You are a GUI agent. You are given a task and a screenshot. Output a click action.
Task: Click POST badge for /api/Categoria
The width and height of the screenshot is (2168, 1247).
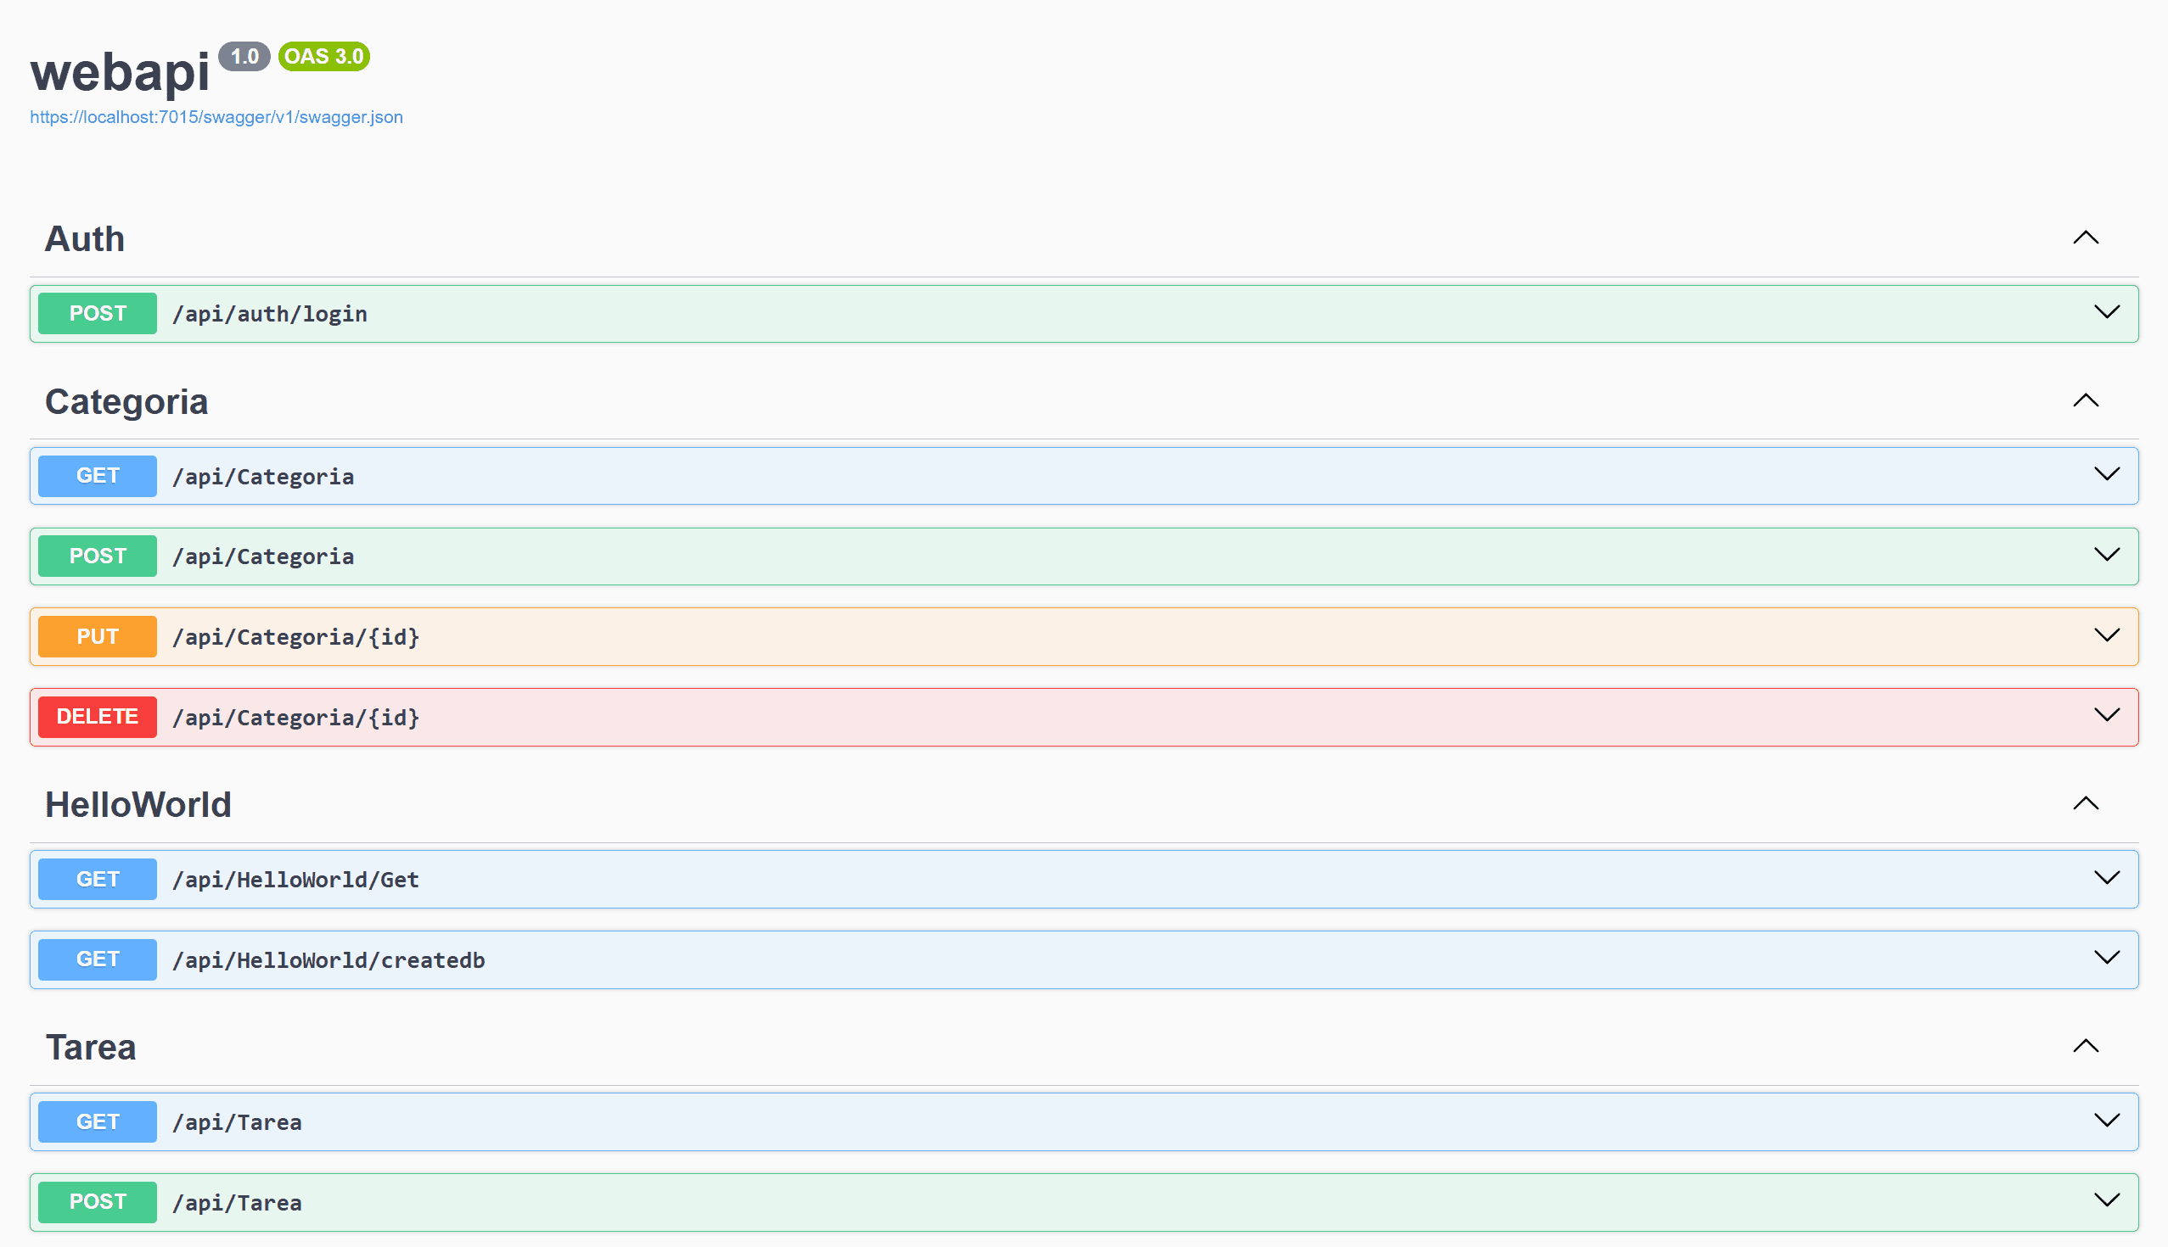98,556
